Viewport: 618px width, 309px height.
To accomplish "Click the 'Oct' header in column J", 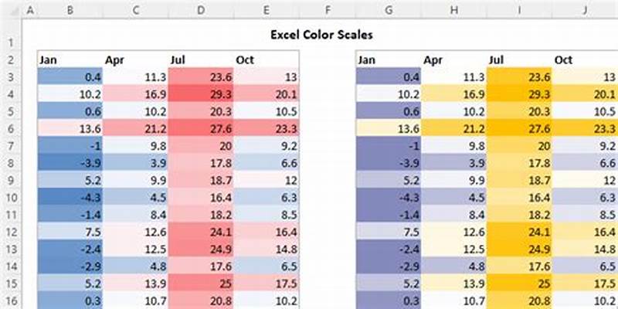I will tap(585, 59).
